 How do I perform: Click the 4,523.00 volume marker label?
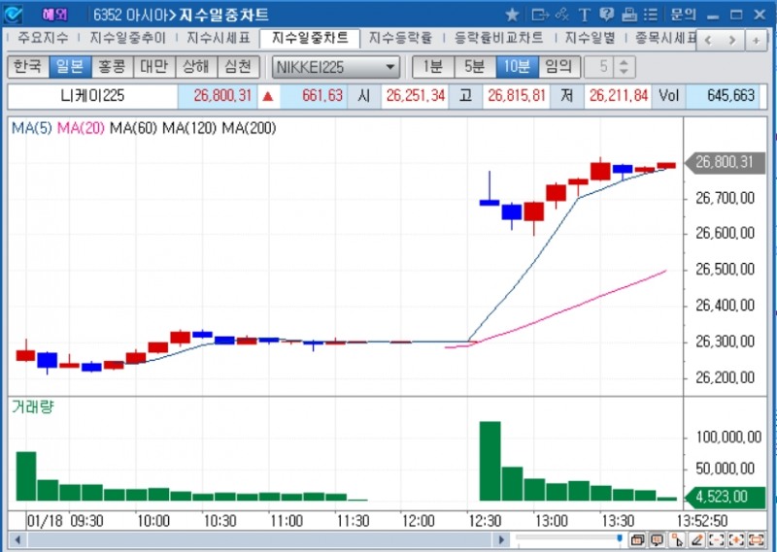click(725, 497)
